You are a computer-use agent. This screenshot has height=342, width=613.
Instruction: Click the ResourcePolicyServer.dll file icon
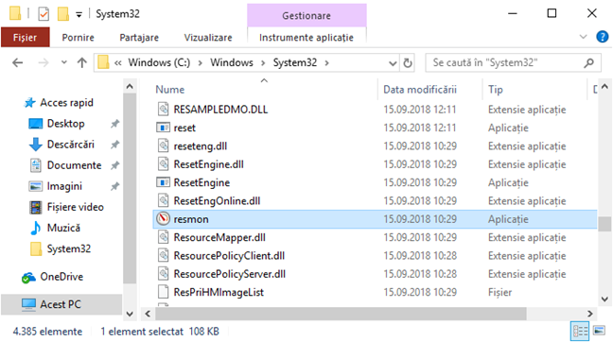[163, 274]
